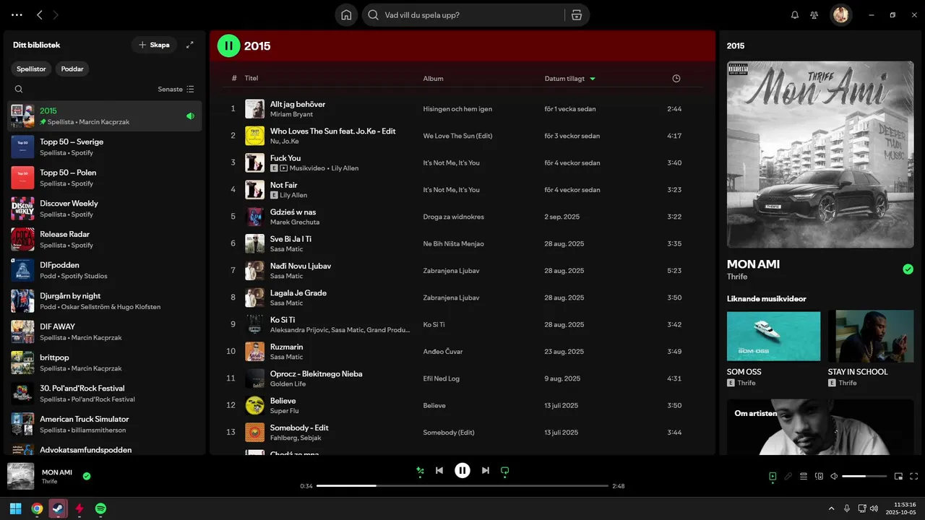
Task: Open the user profile avatar
Action: [840, 14]
